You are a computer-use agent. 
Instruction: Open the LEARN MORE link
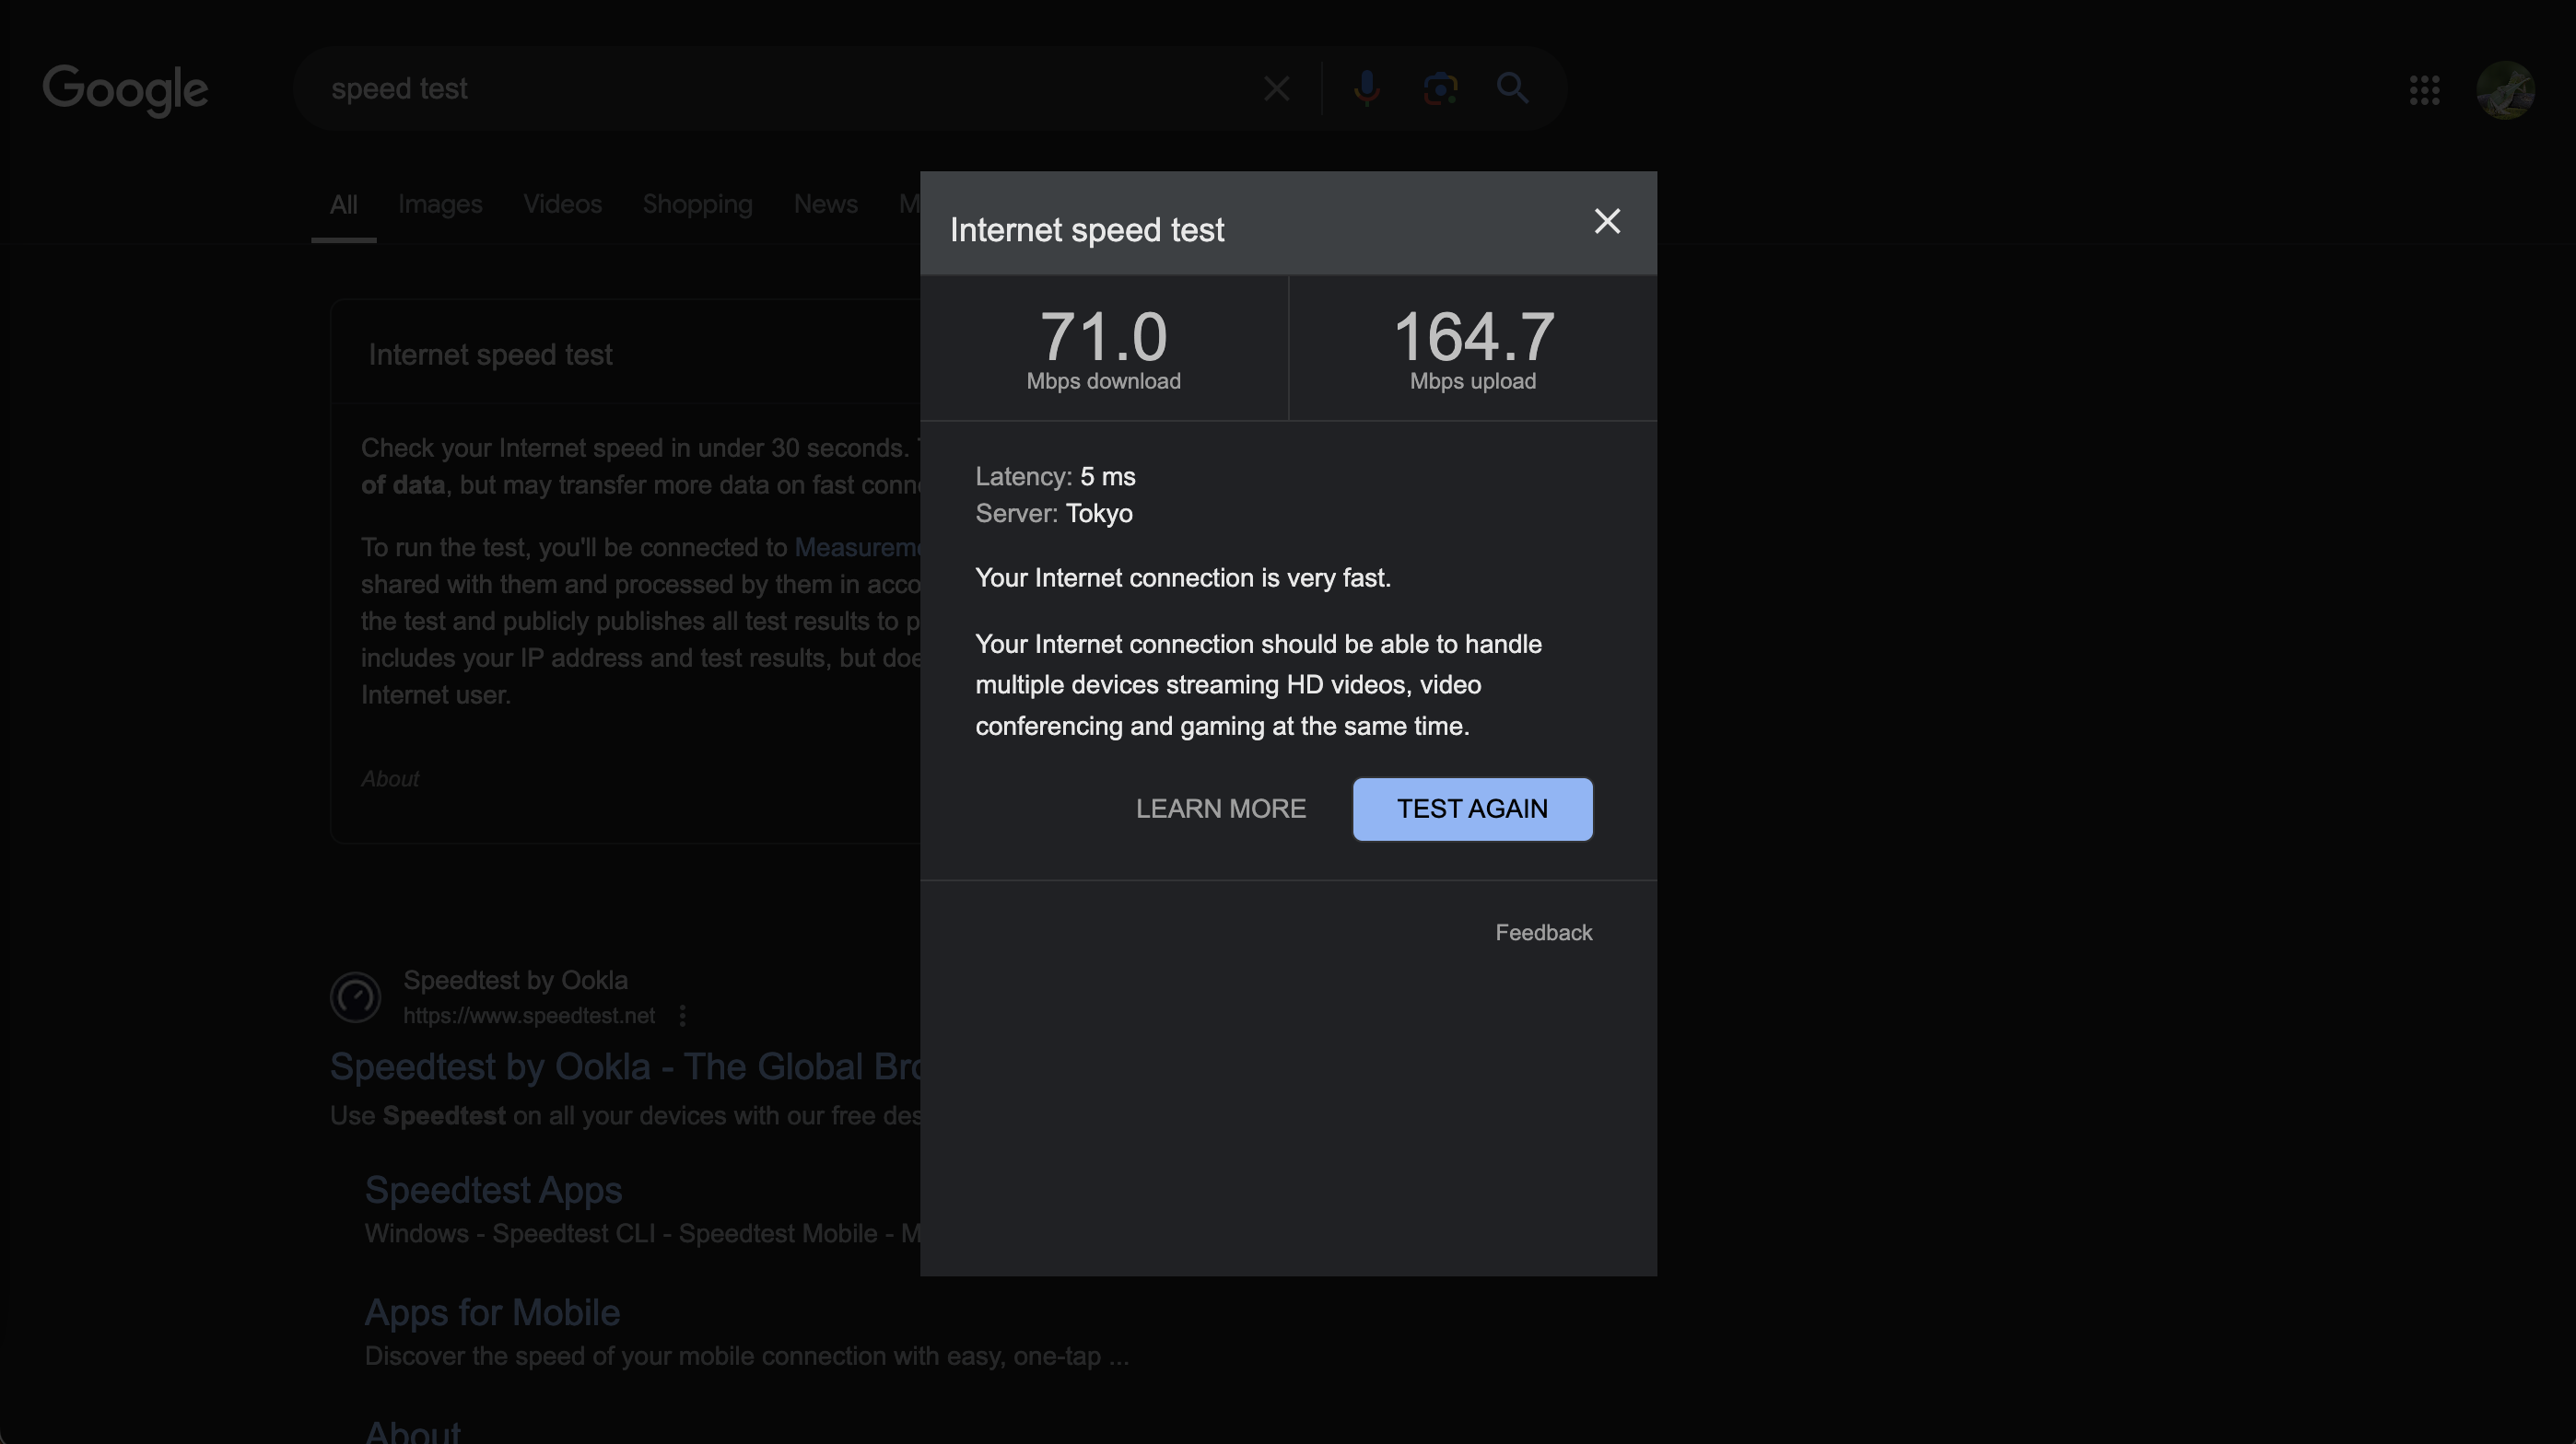click(1220, 809)
